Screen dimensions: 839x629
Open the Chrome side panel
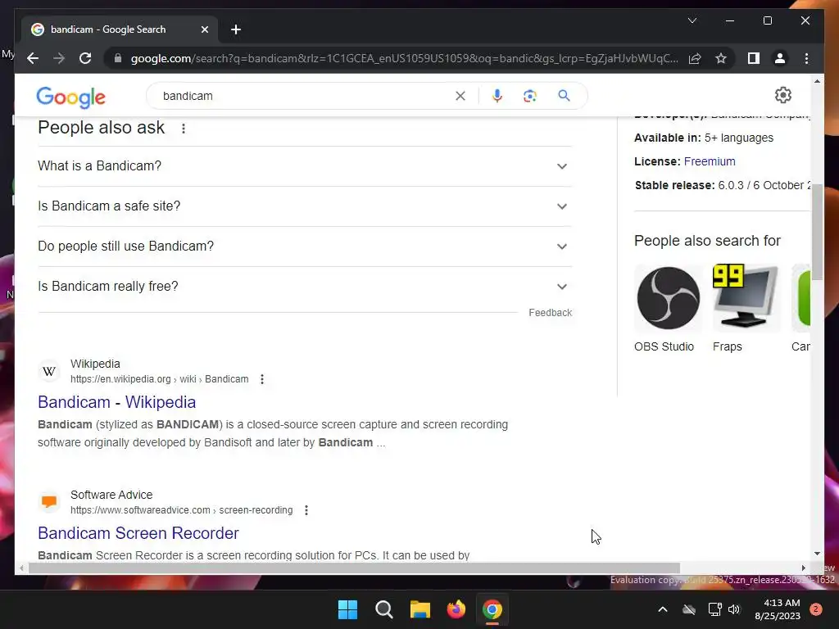coord(754,58)
